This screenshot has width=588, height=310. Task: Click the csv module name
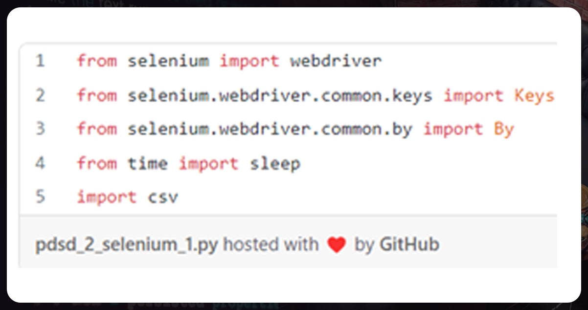tap(163, 197)
